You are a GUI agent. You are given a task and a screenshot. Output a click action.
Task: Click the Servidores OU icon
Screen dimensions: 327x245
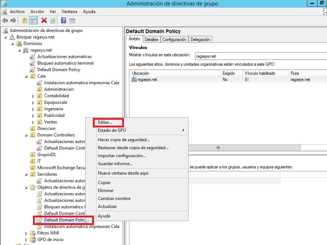point(33,174)
